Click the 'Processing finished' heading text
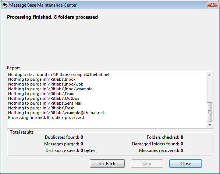The width and height of the screenshot is (220, 174). (x=52, y=17)
